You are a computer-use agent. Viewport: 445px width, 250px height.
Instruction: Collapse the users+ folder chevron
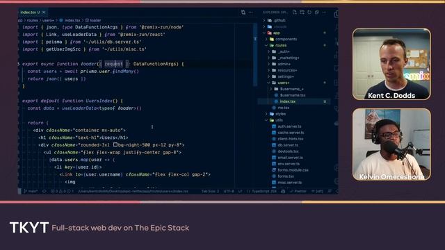pos(269,83)
